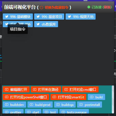Screen dimensions: 116x116
Task: Run the postinstall script
Action: click(89, 105)
